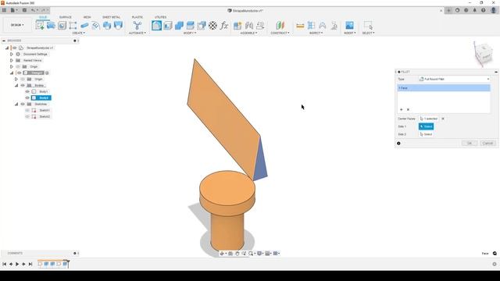Open the Inspect dropdown menu
The height and width of the screenshot is (281, 500).
click(316, 33)
